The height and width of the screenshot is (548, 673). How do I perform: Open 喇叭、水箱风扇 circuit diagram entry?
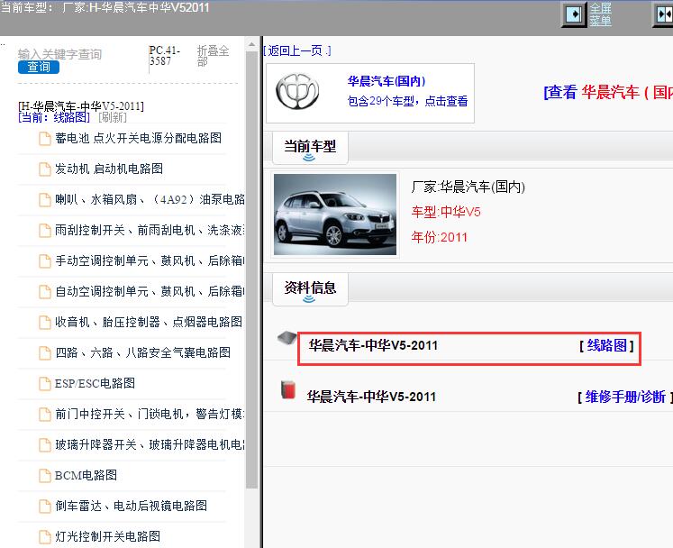click(150, 199)
